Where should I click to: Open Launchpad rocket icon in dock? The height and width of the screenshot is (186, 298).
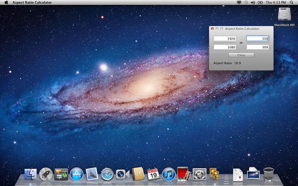coord(46,174)
